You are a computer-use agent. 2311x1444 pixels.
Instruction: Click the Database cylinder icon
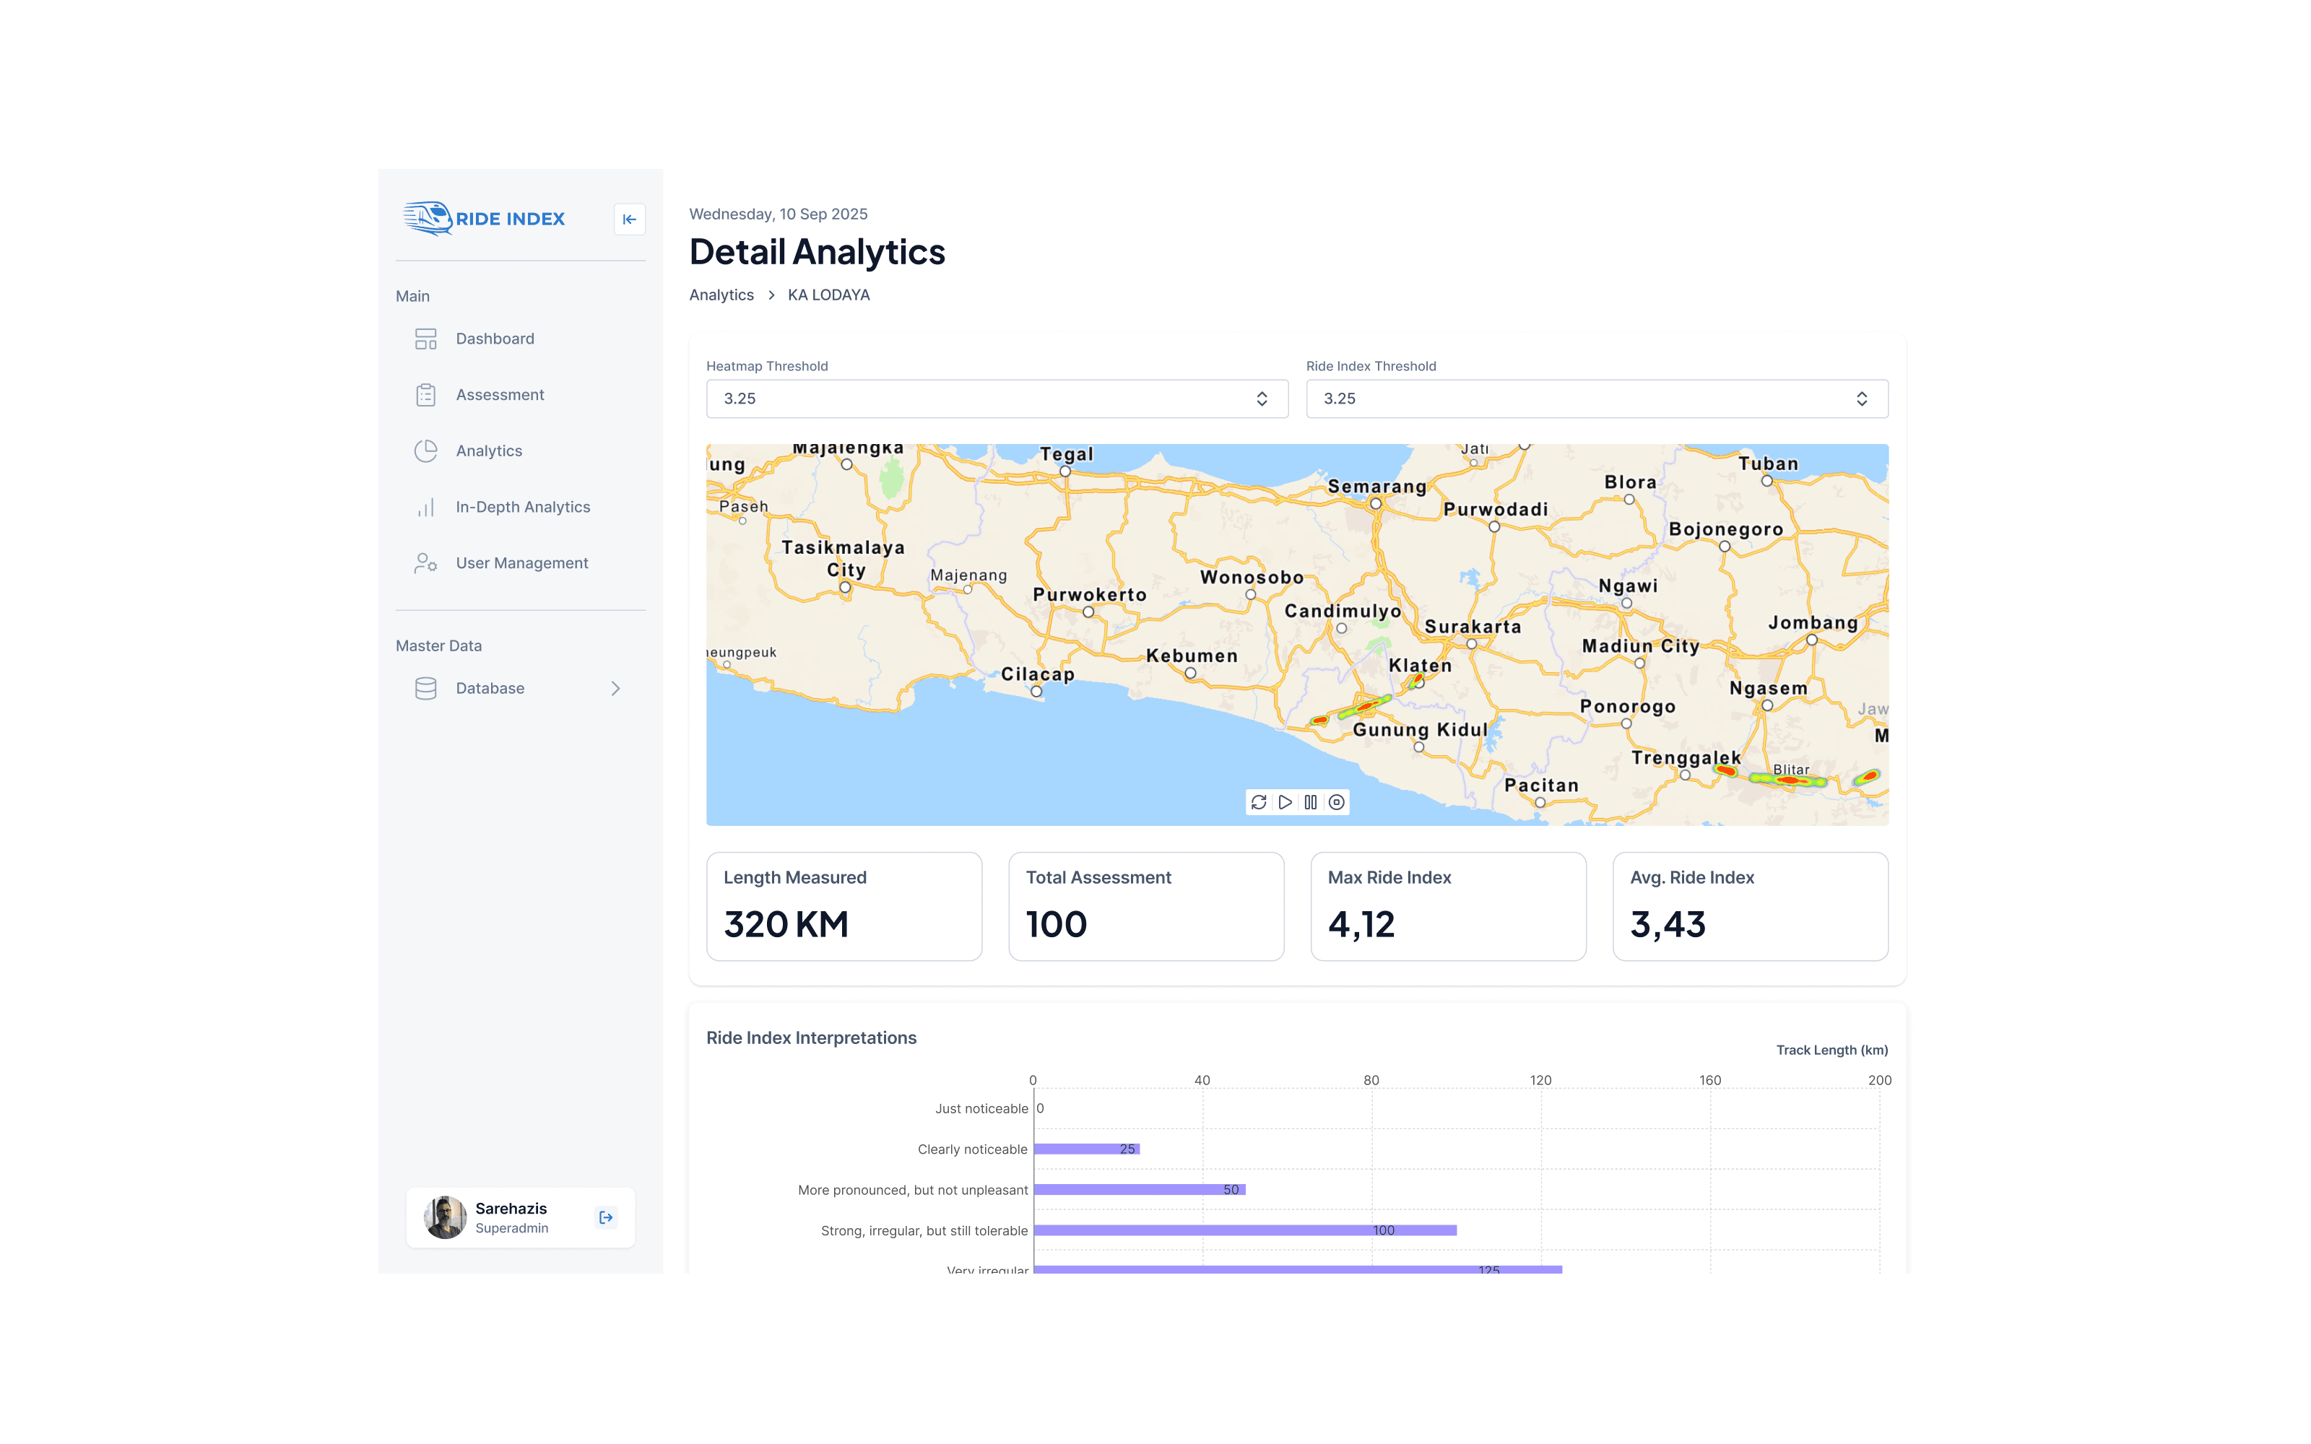[426, 689]
